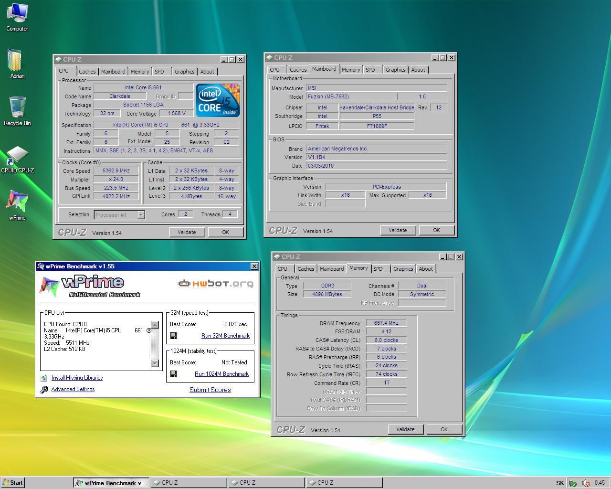Click the muted volume tray icon
This screenshot has height=489, width=611.
point(586,483)
